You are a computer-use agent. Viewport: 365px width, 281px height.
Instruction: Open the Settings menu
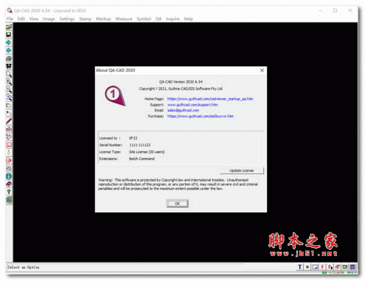click(67, 19)
